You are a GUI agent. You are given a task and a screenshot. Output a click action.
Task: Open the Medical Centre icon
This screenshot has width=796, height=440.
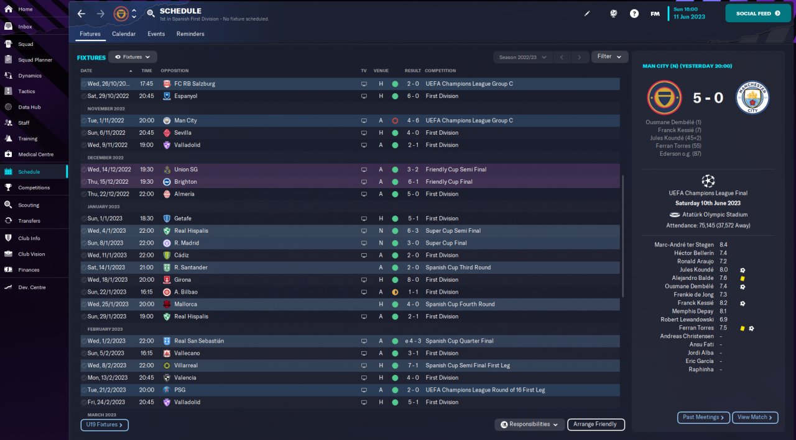click(8, 154)
